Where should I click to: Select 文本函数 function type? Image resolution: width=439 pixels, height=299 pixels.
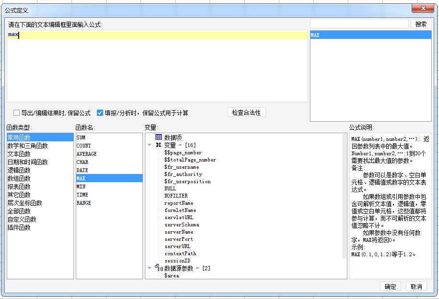tap(40, 154)
